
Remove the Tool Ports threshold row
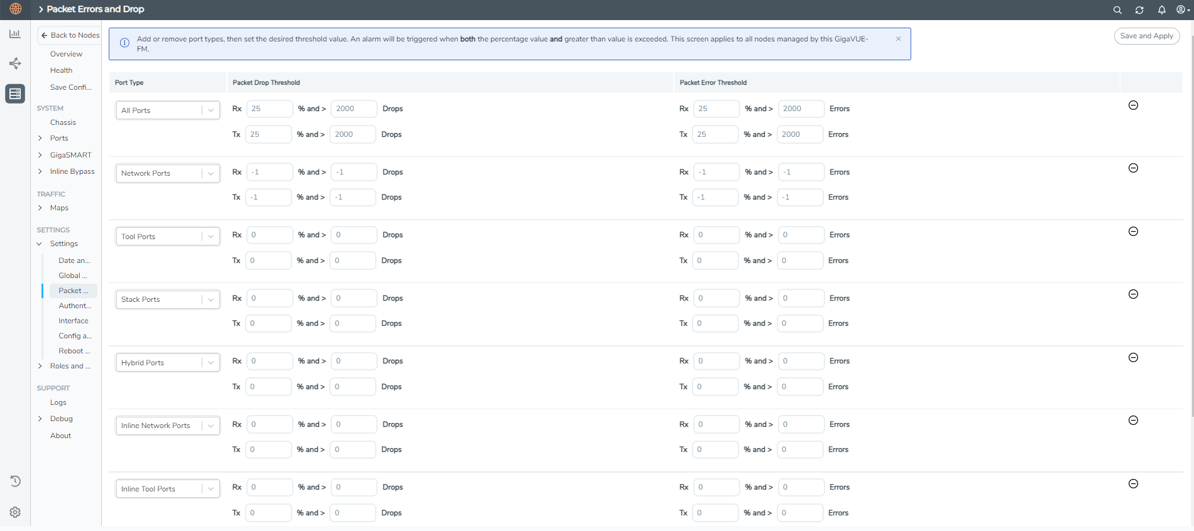click(1133, 232)
